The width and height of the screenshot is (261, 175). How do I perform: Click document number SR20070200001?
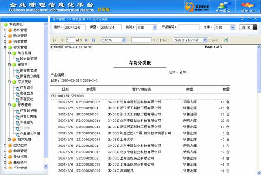[x=88, y=115]
